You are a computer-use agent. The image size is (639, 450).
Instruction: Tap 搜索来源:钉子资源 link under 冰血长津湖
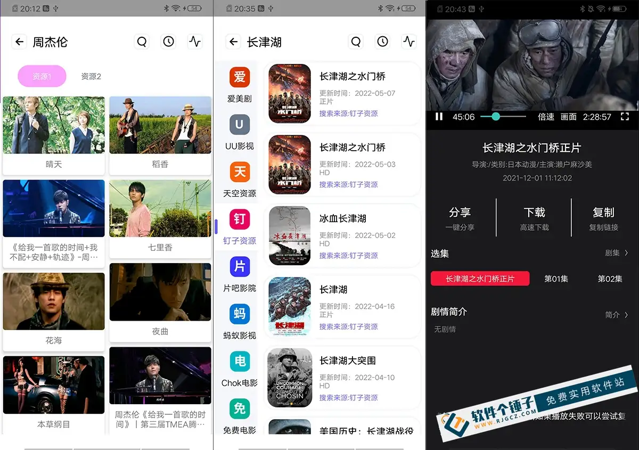(x=349, y=256)
